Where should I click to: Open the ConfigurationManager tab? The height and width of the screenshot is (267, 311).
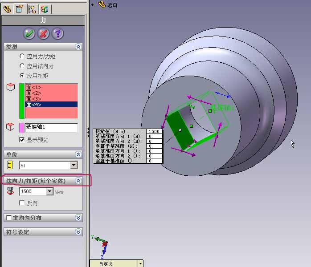coord(33,9)
